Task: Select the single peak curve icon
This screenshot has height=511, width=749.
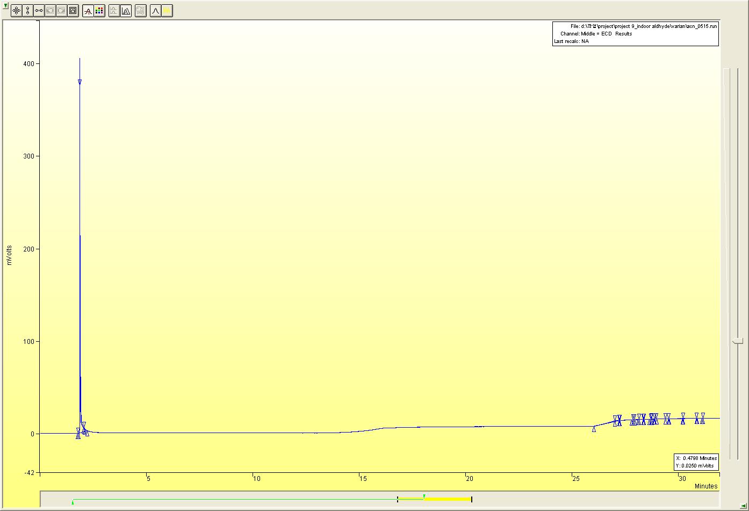Action: (155, 11)
